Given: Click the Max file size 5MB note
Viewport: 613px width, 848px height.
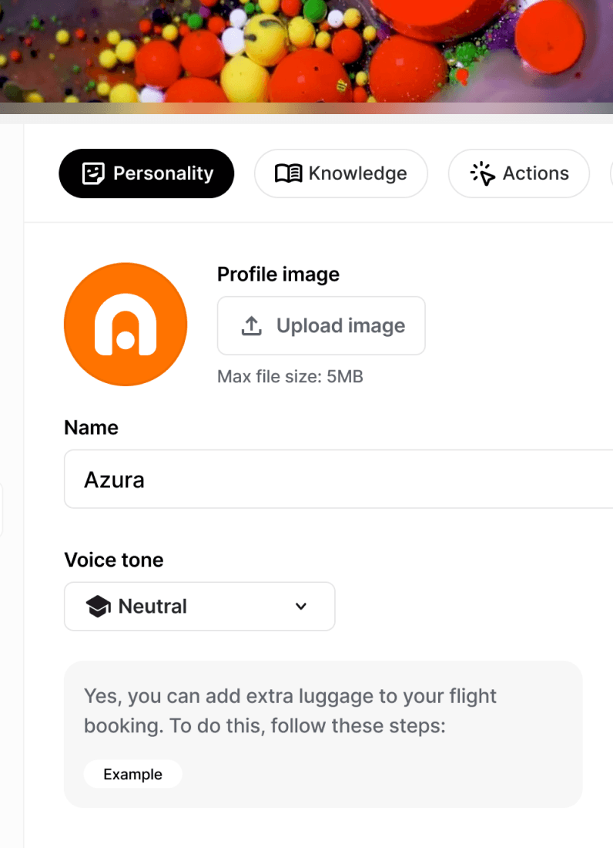Looking at the screenshot, I should click(290, 377).
